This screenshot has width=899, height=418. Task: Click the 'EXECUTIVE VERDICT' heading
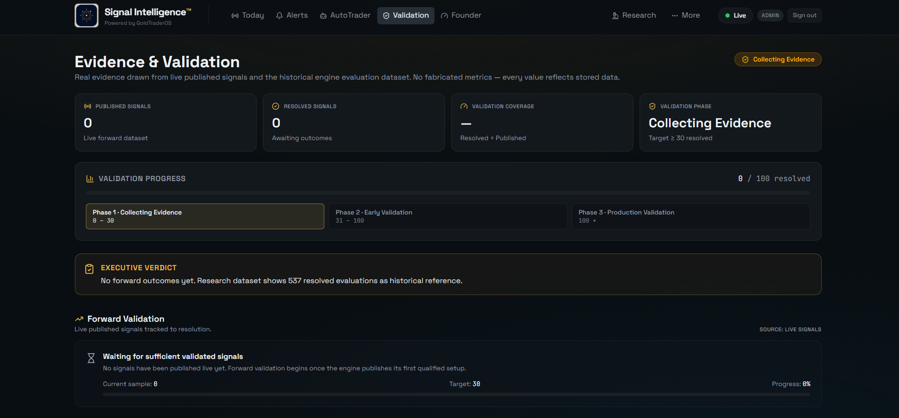tap(139, 268)
